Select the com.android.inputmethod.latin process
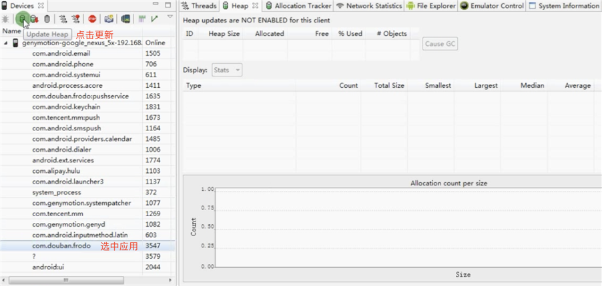602x286 pixels. click(87, 235)
